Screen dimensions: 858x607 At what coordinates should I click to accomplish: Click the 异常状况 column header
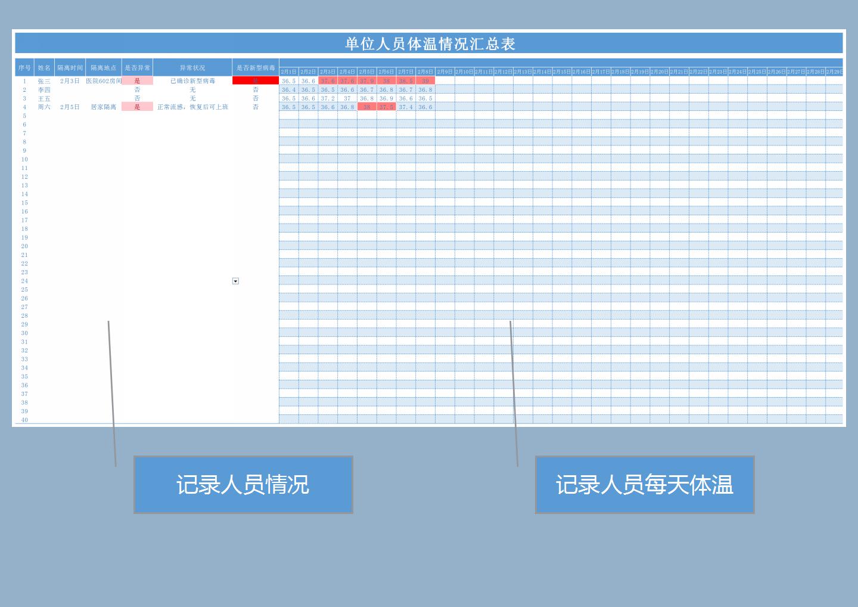pos(192,67)
